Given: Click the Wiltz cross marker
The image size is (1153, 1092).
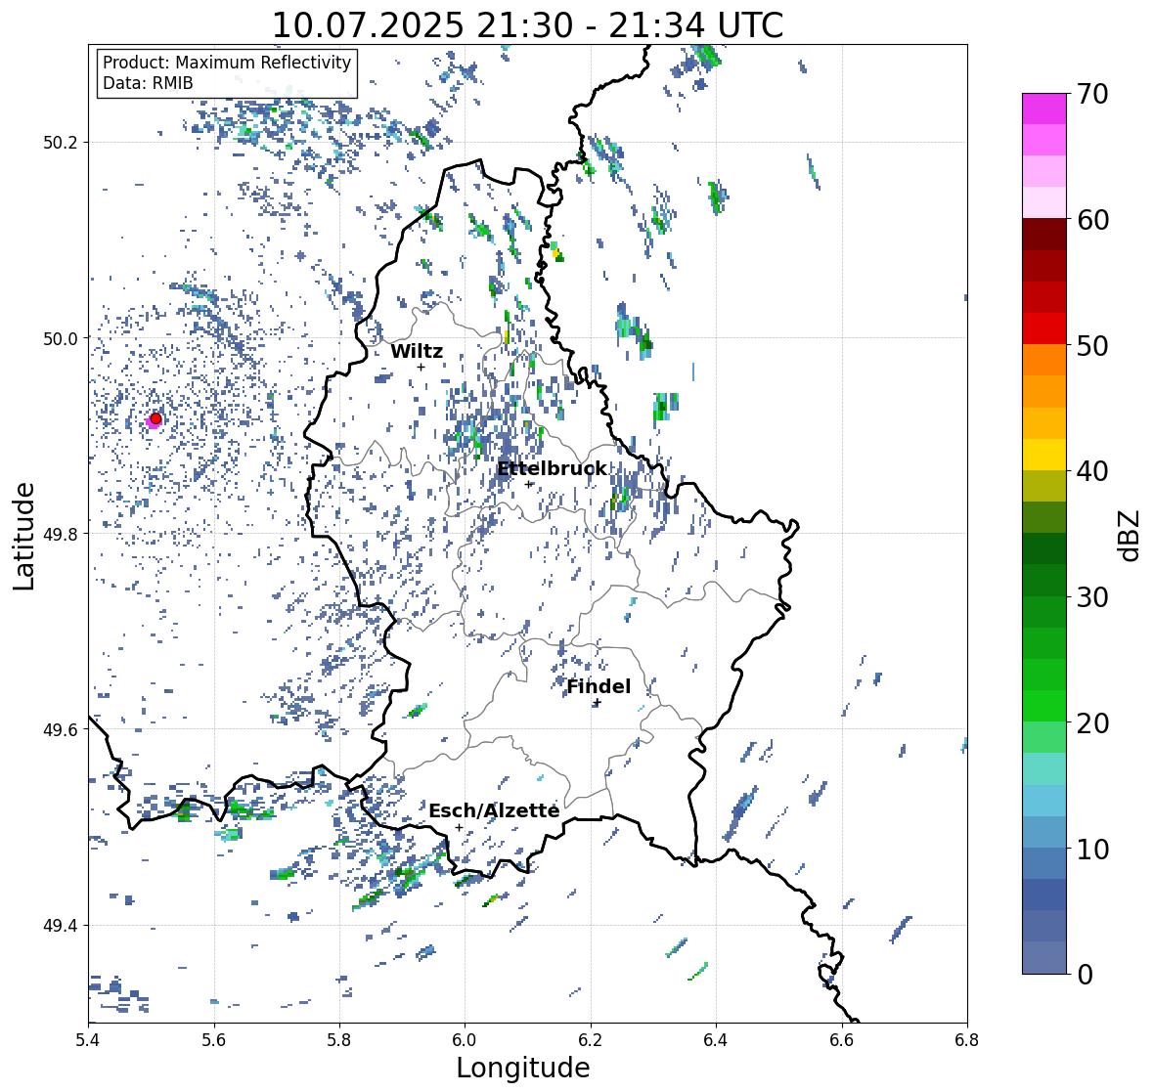Looking at the screenshot, I should click(x=421, y=367).
